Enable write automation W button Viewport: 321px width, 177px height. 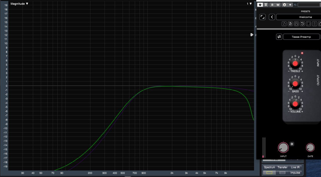click(278, 5)
